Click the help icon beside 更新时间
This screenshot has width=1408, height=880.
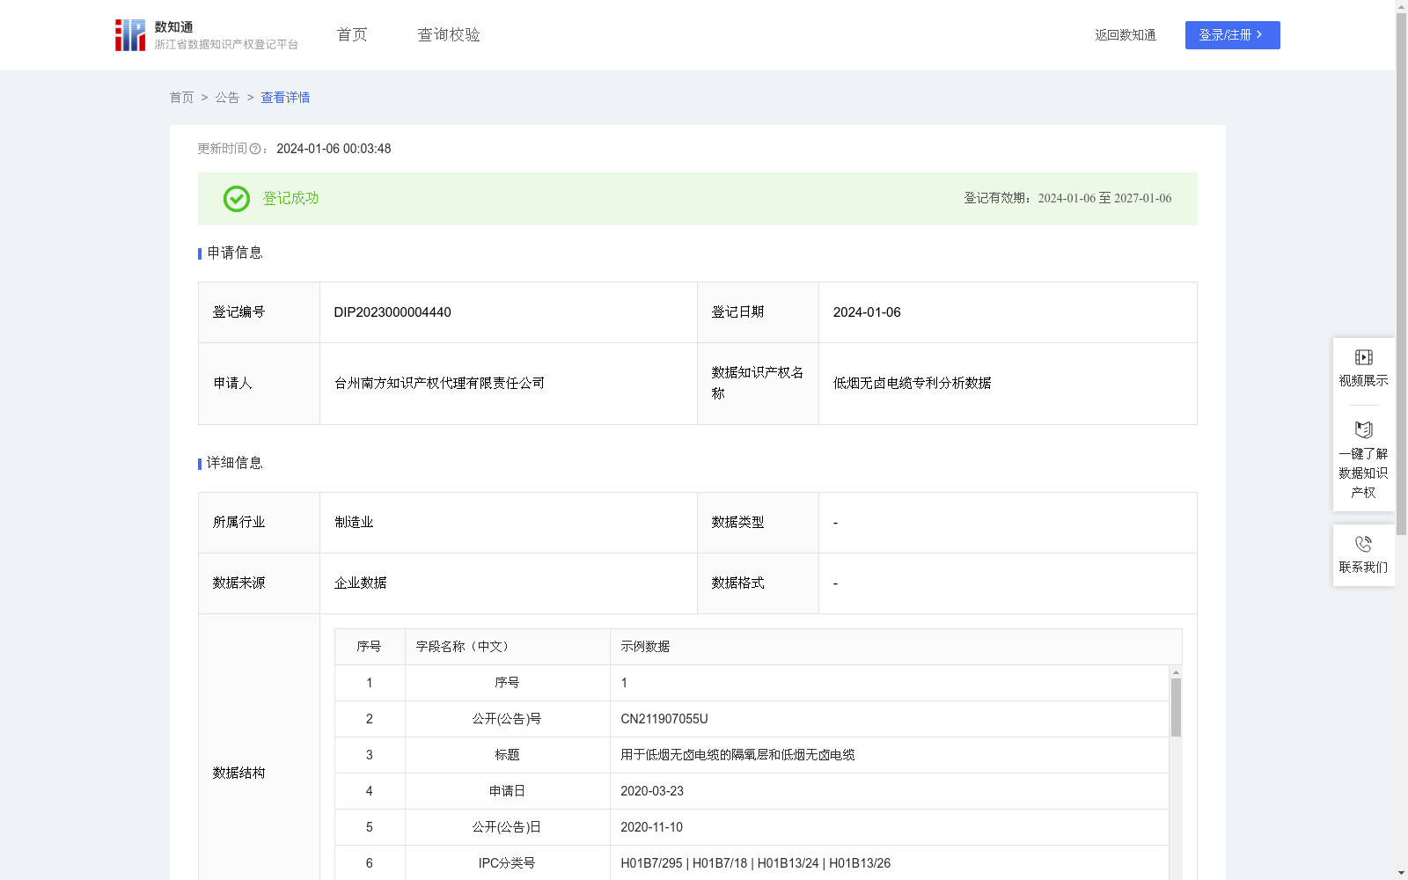(255, 150)
